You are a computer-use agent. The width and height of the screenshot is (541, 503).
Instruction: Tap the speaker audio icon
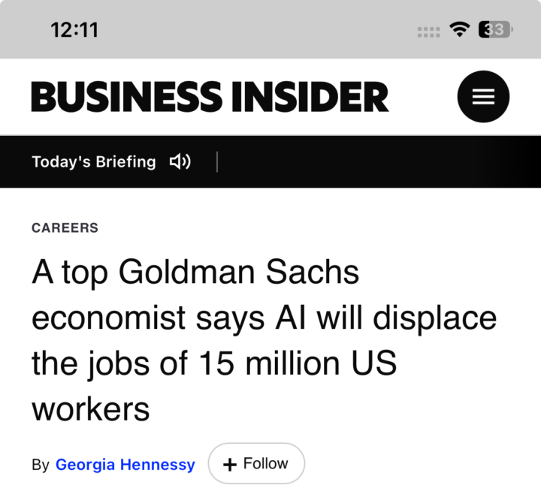pyautogui.click(x=180, y=161)
